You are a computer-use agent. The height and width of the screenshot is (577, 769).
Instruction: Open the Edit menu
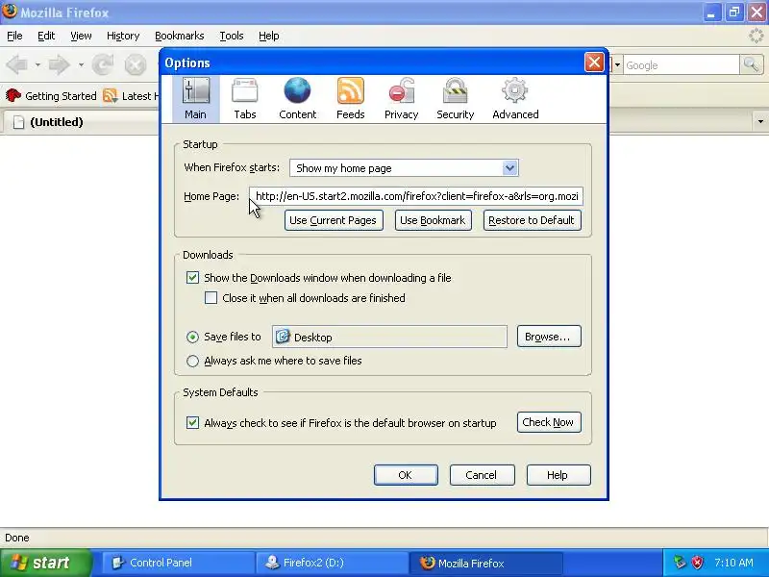(x=46, y=36)
